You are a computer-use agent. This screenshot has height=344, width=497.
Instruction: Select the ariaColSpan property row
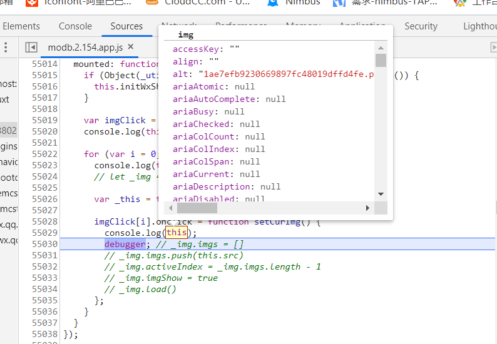216,161
